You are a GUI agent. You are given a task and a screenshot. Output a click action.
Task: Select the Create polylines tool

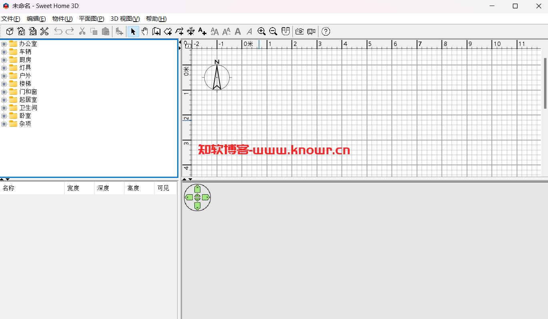click(180, 31)
